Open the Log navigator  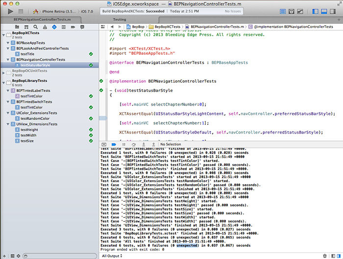click(82, 27)
